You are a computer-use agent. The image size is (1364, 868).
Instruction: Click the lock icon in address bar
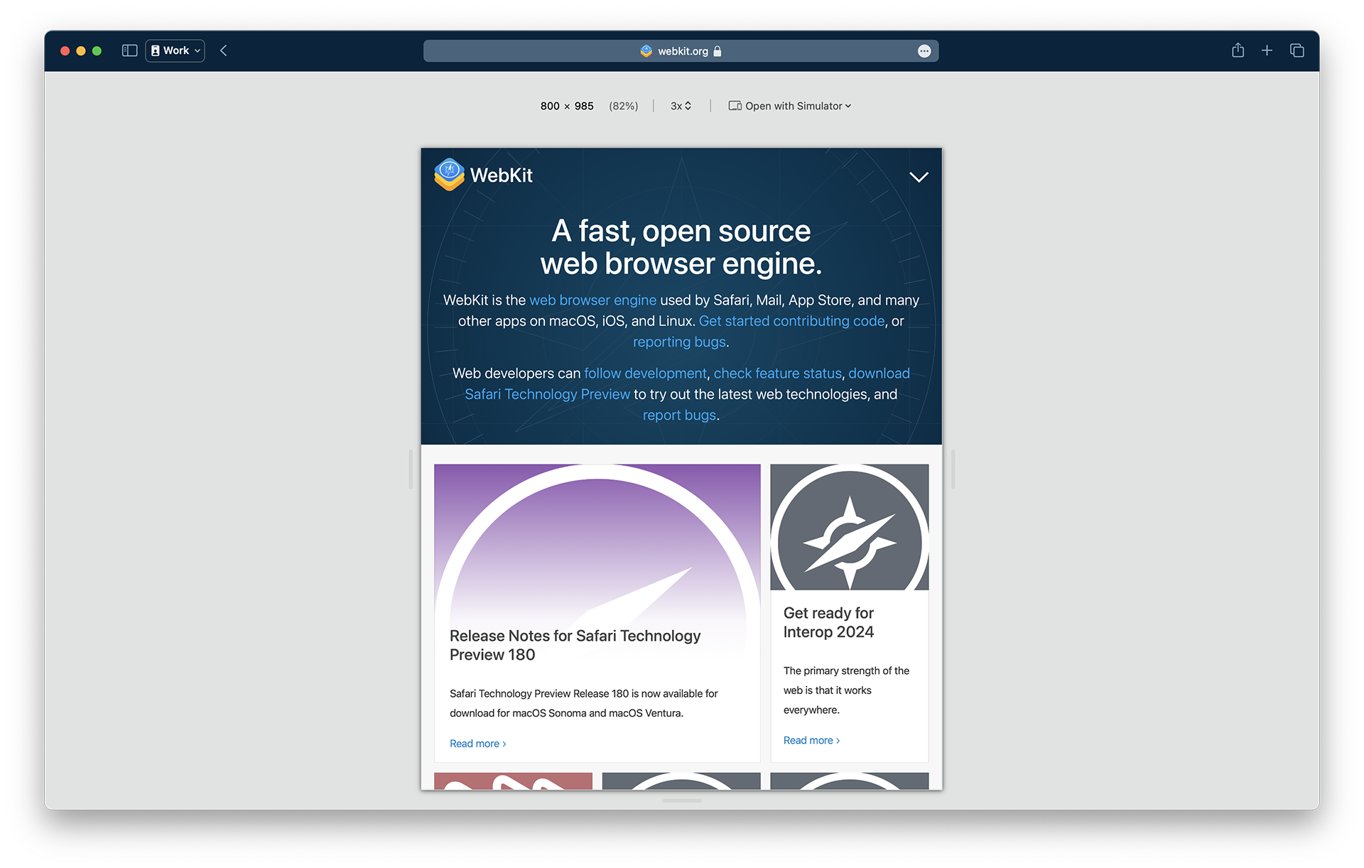718,50
